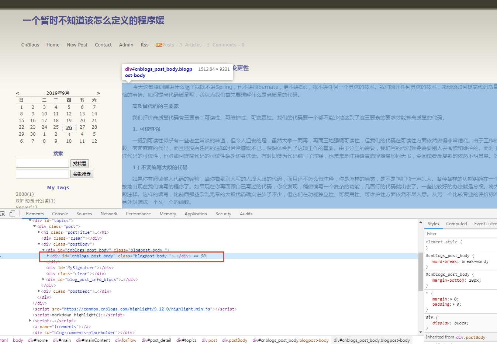497x344 pixels.
Task: Click the Filter field in Styles pane
Action: click(x=461, y=234)
